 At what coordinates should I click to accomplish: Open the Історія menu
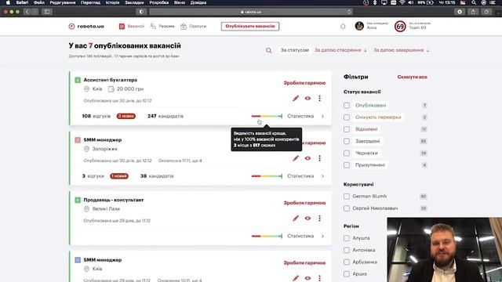point(112,2)
